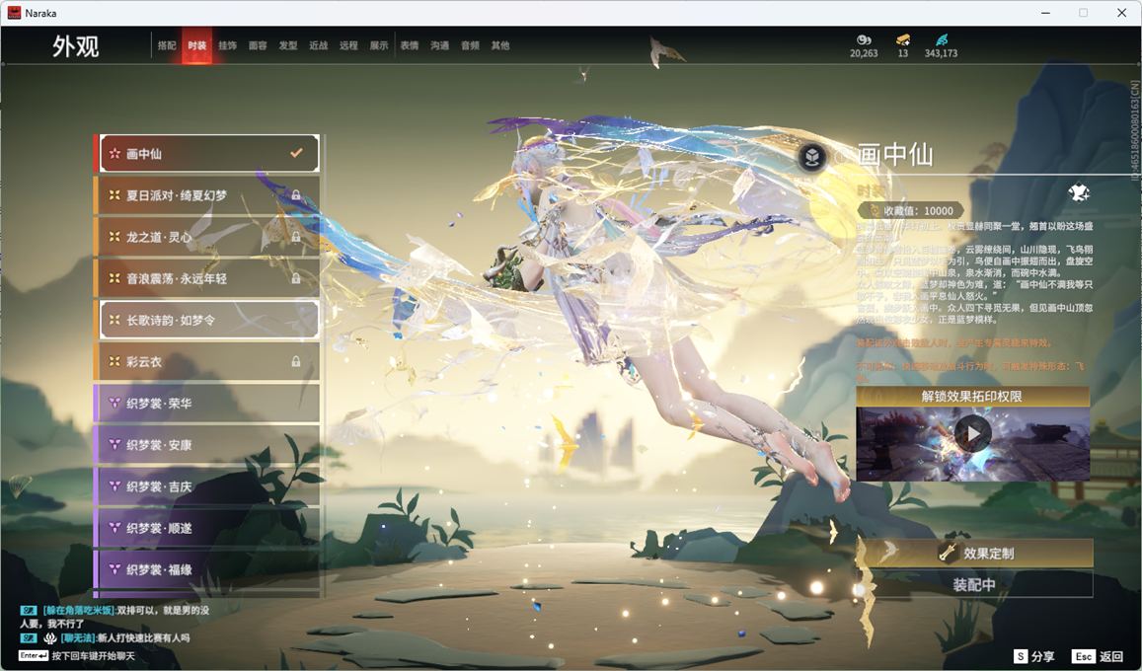Click the teal feather currency icon

[x=942, y=39]
